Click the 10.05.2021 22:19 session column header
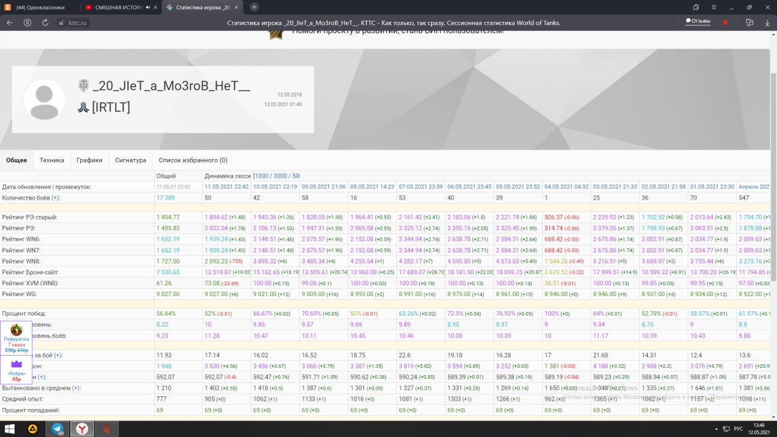This screenshot has width=777, height=437. point(275,187)
